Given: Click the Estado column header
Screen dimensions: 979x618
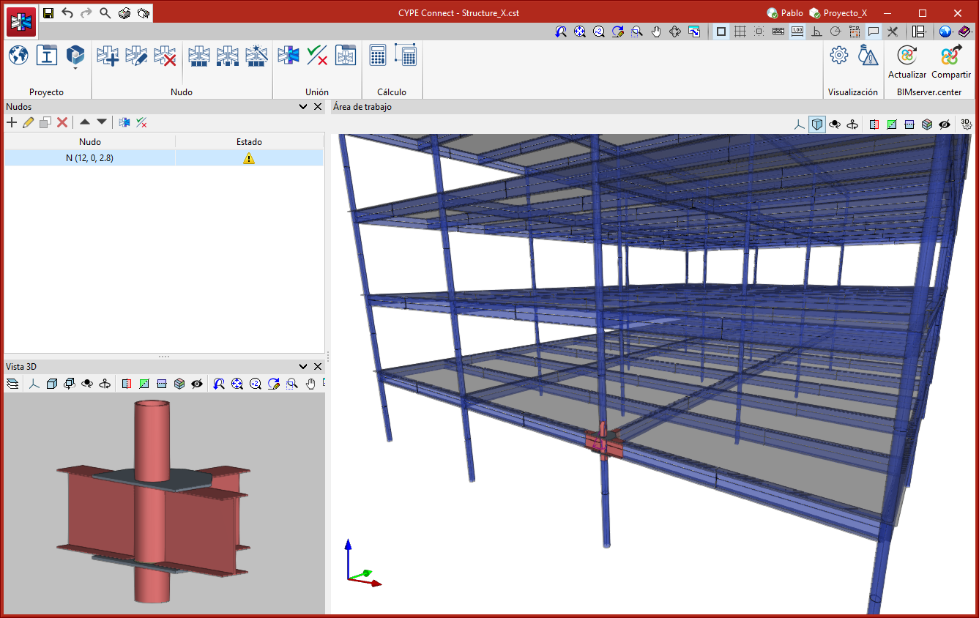Looking at the screenshot, I should [x=249, y=142].
